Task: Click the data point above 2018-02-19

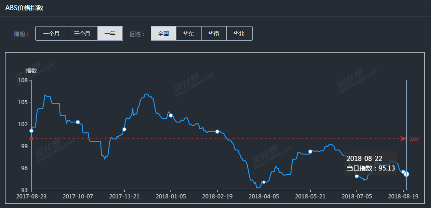Action: click(x=217, y=132)
